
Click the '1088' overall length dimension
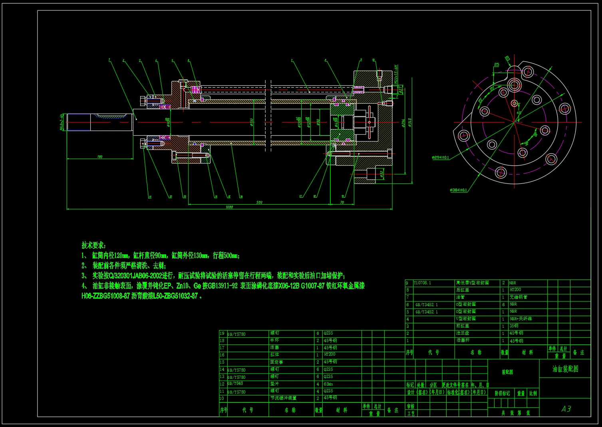point(229,207)
